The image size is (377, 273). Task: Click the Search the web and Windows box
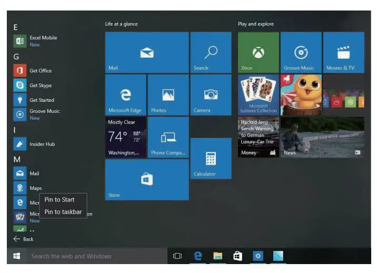(97, 256)
